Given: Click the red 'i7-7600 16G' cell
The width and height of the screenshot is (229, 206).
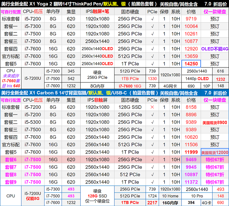Looking at the screenshot, I should 130,86.
